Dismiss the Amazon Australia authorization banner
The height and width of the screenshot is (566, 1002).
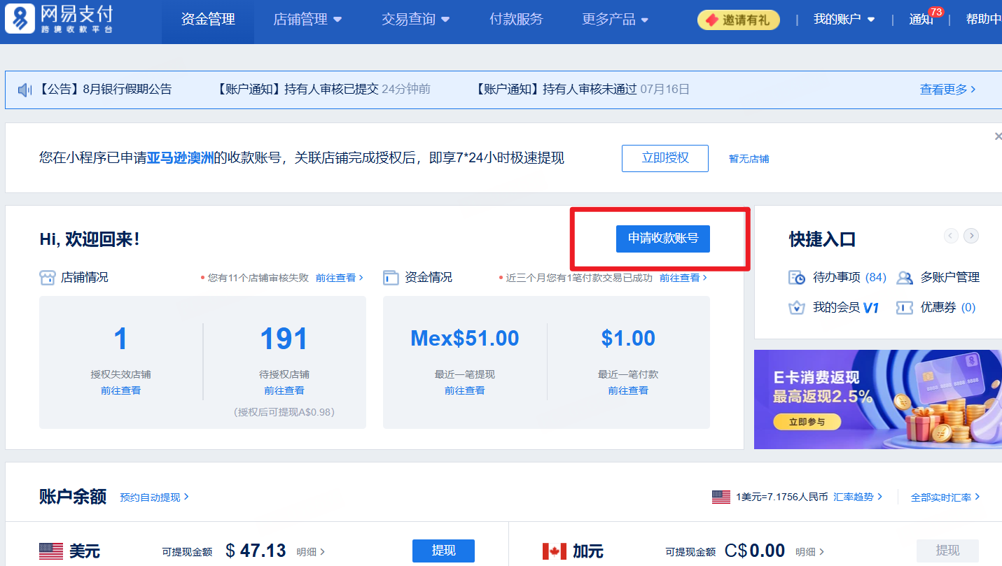[997, 136]
